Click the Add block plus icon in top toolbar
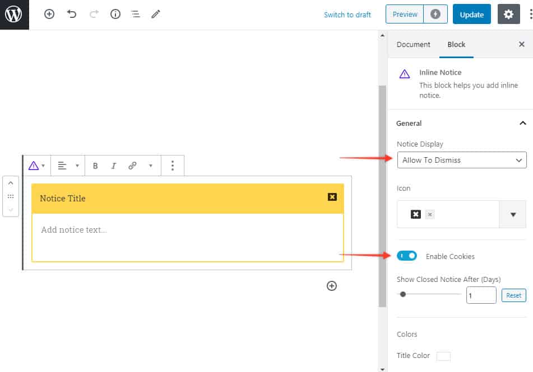533x372 pixels. pyautogui.click(x=49, y=15)
